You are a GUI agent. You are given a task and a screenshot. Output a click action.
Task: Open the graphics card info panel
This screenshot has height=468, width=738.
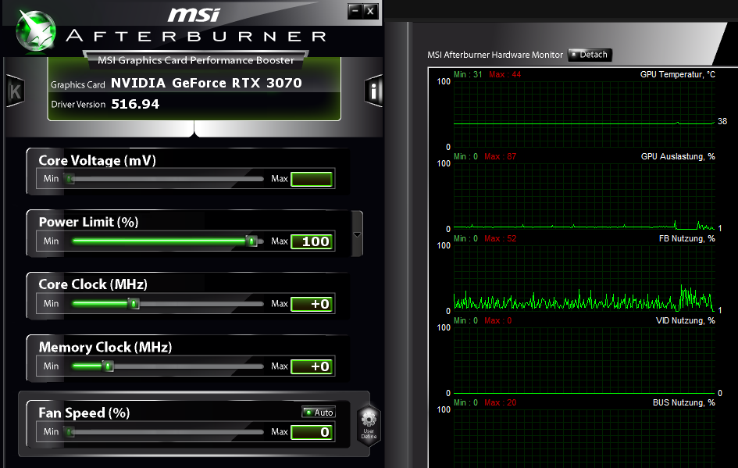[x=374, y=91]
